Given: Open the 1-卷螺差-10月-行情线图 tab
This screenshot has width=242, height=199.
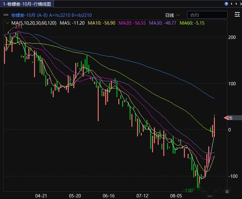Looking at the screenshot, I should (x=27, y=4).
